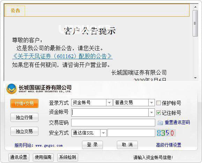Choose the 行情+交易 mode button
The height and width of the screenshot is (163, 202).
[x=24, y=103]
